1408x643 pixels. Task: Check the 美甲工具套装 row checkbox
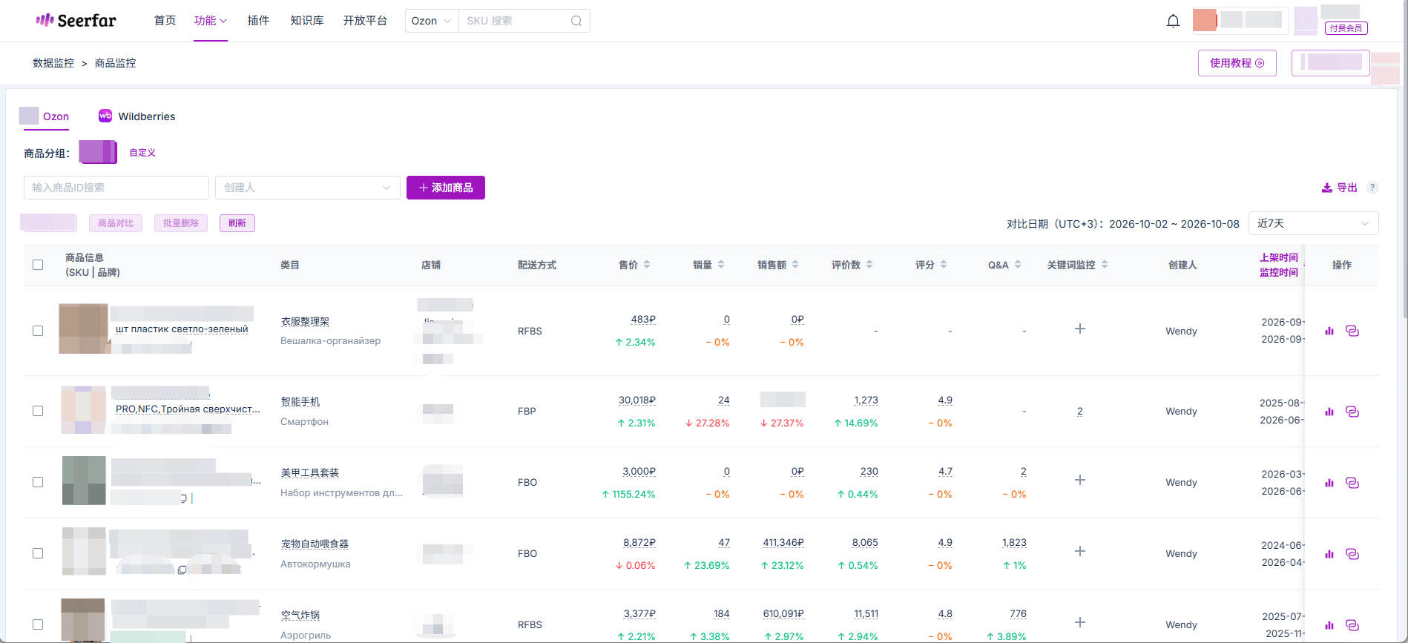38,482
